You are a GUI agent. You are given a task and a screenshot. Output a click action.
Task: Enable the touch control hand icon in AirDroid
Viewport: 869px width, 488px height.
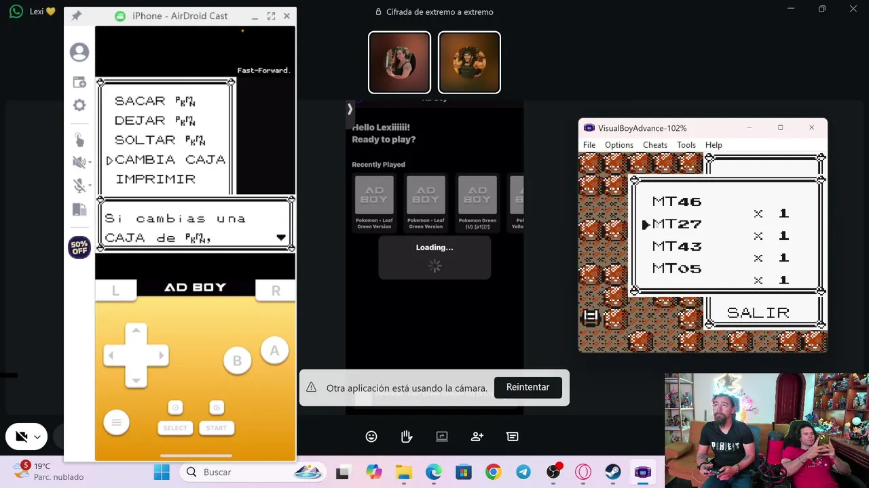pos(79,140)
